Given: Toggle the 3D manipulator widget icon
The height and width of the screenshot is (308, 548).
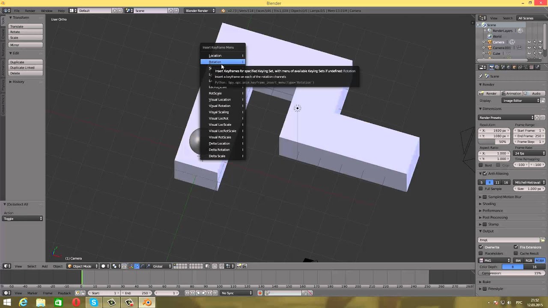Looking at the screenshot, I should (x=131, y=266).
